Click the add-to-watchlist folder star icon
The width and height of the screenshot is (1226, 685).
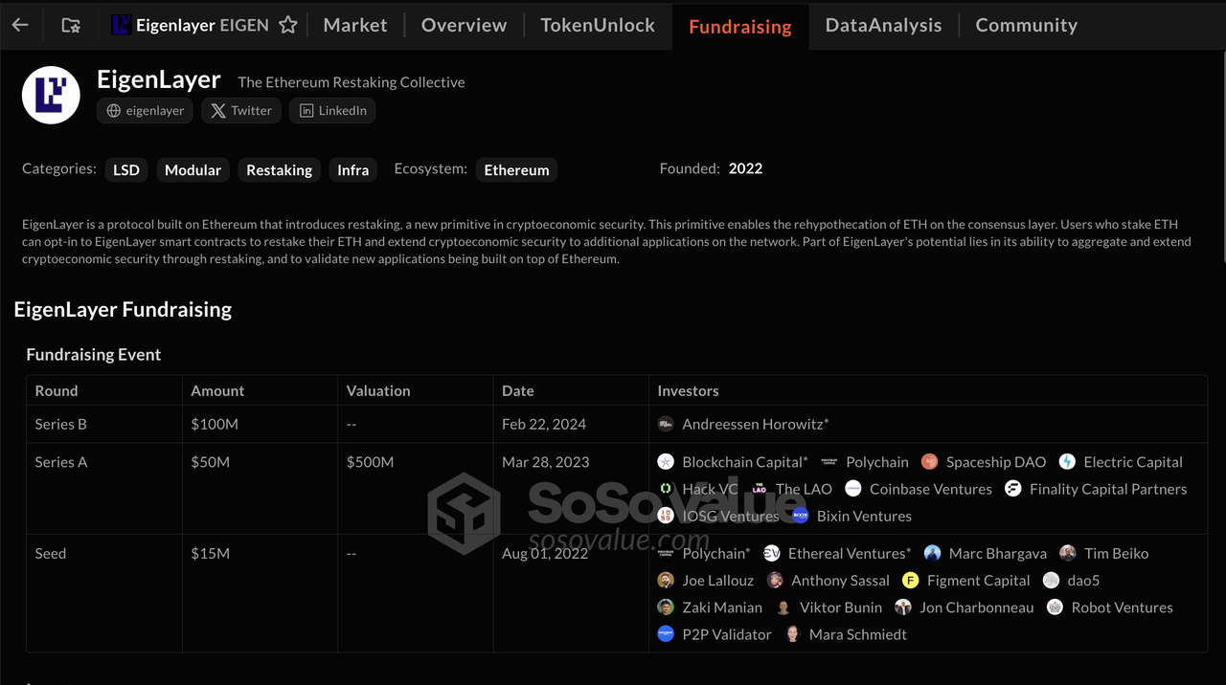71,26
